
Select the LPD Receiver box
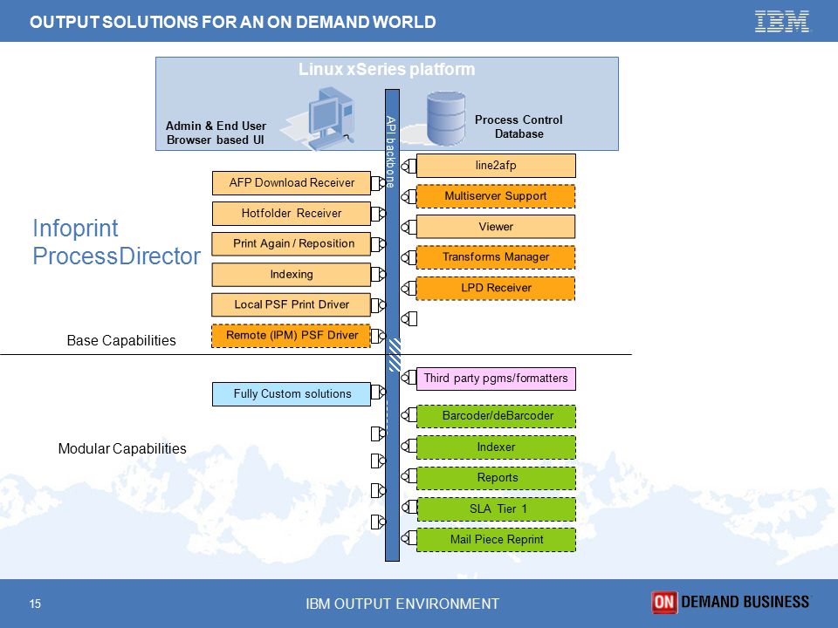click(x=496, y=289)
